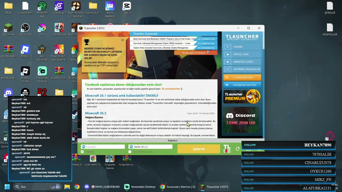The image size is (342, 192).
Task: Open the pinned Chrome icon beside File Explorer
Action: [77, 187]
